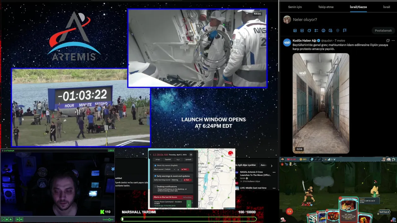Click the red alert logo on the map
The image size is (397, 223).
click(x=230, y=153)
